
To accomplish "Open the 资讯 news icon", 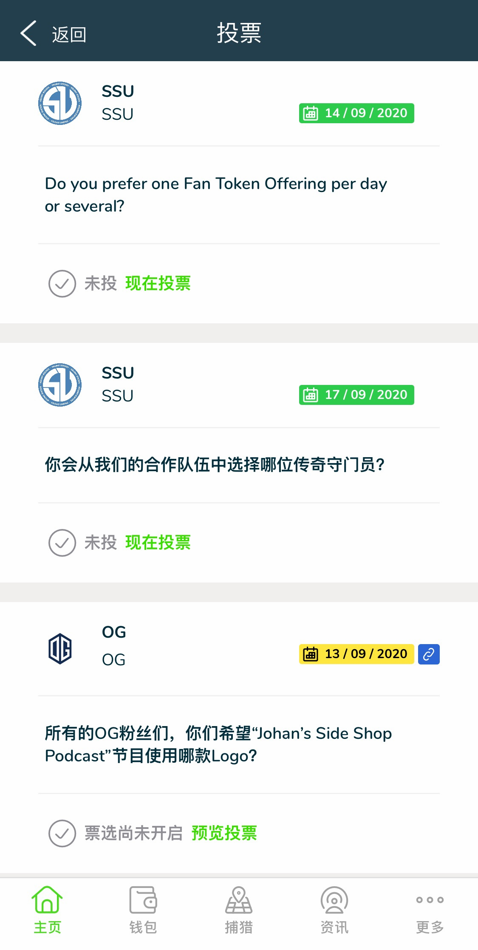I will (334, 900).
